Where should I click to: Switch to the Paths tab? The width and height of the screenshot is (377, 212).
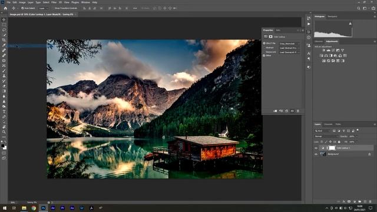pyautogui.click(x=338, y=124)
